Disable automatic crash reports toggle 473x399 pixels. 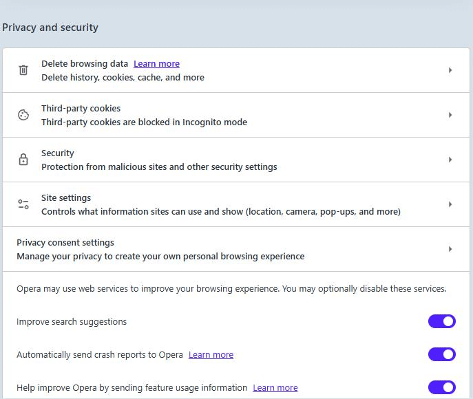[x=441, y=354]
